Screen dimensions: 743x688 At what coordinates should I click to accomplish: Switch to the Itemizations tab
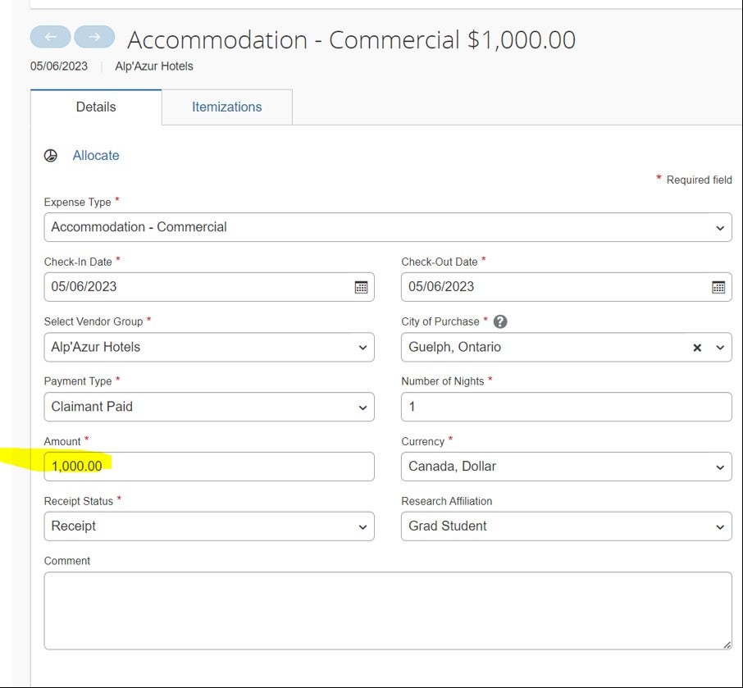pyautogui.click(x=226, y=107)
